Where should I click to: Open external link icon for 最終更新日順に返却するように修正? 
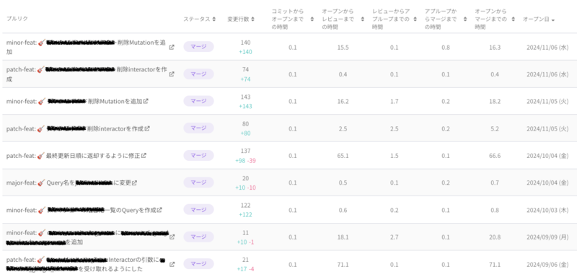click(144, 156)
